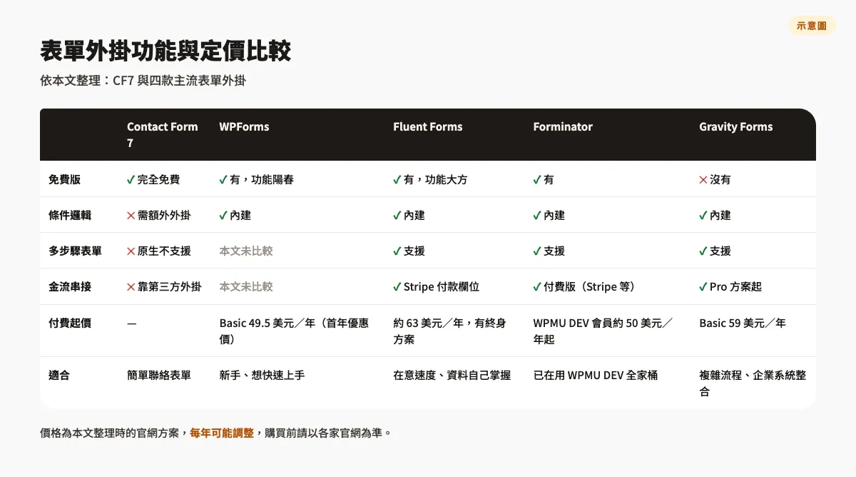
Task: Select the Fluent Forms column header
Action: (427, 126)
